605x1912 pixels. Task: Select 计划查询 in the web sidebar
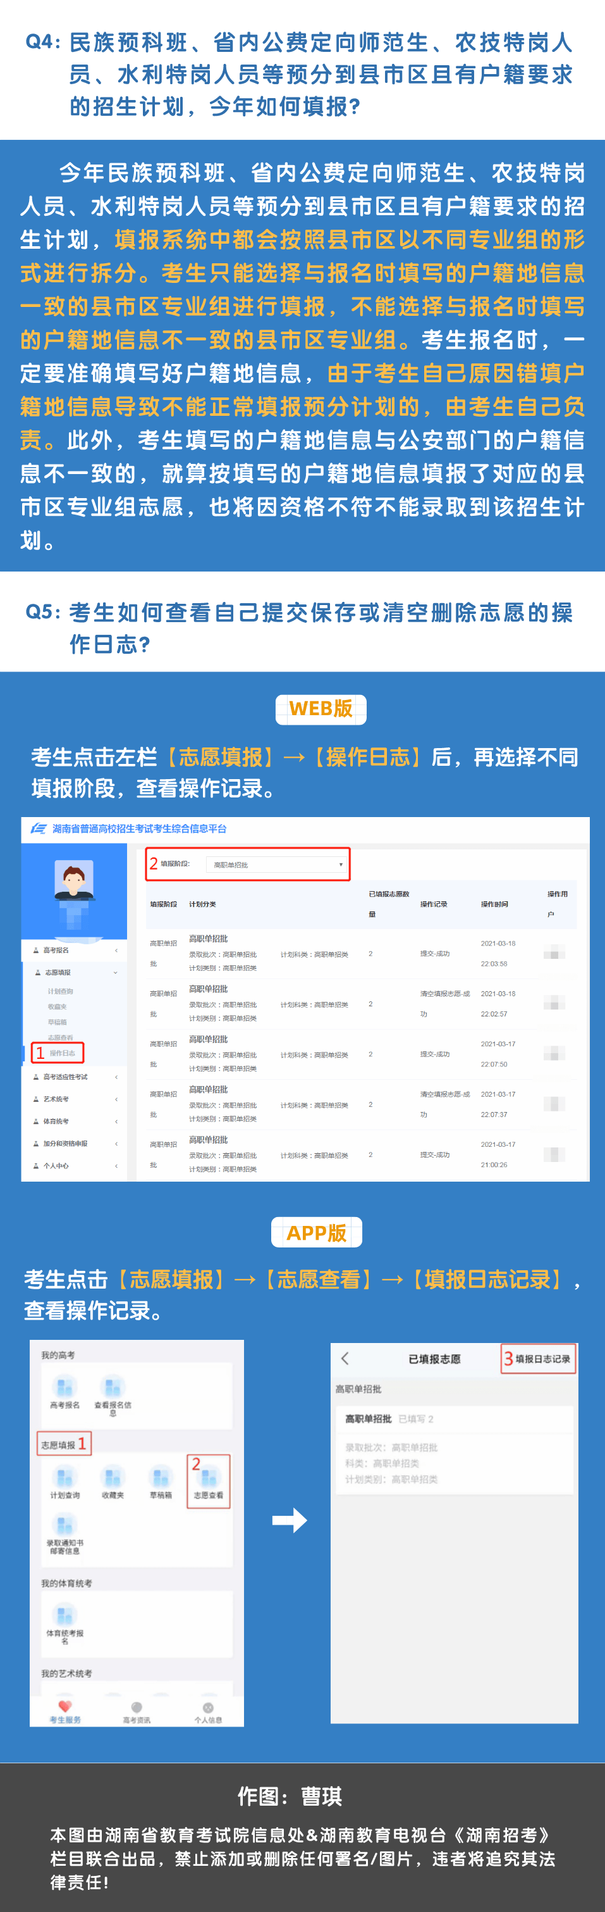[x=61, y=992]
